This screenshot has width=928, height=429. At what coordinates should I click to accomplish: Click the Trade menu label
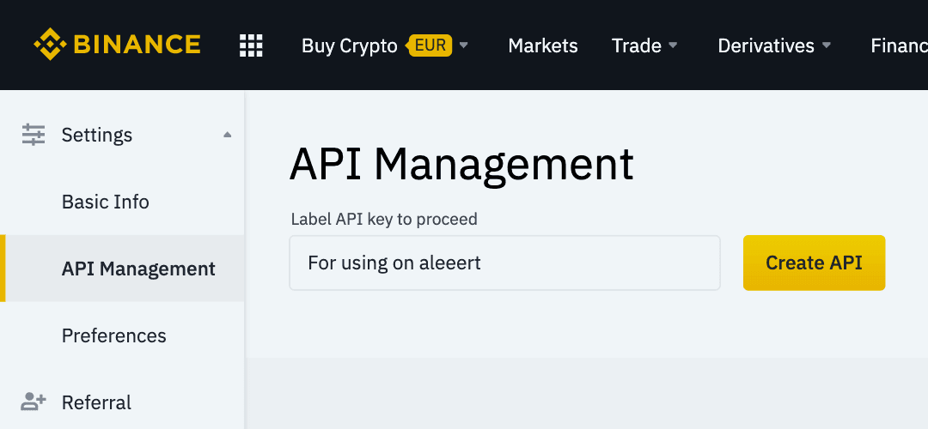tap(636, 45)
